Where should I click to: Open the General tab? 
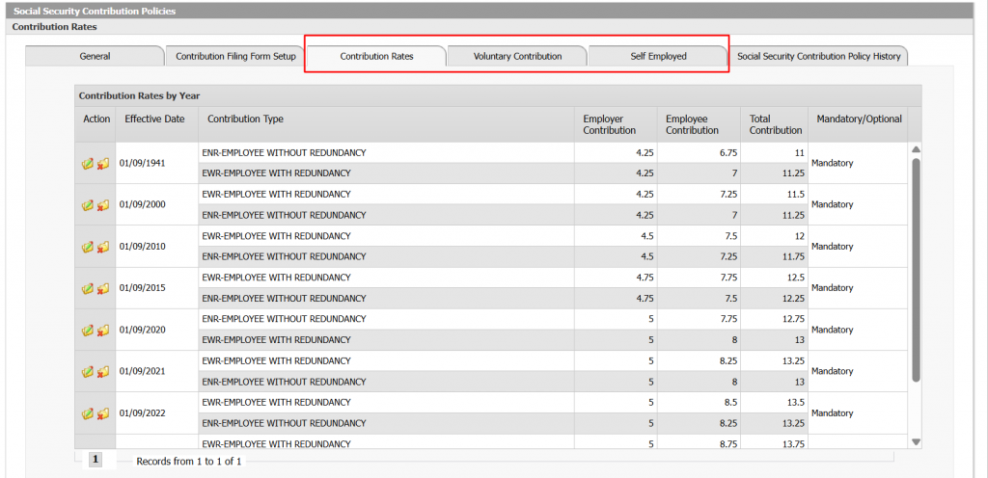point(95,56)
